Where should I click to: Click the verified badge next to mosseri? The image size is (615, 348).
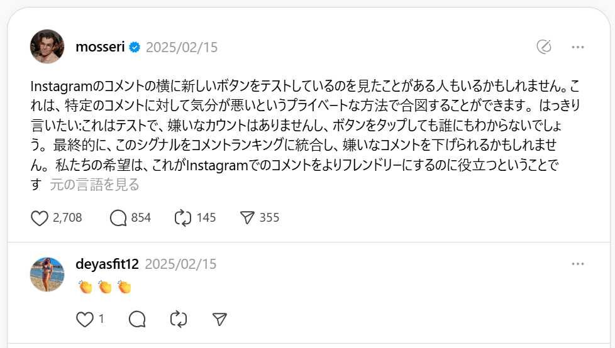[135, 47]
